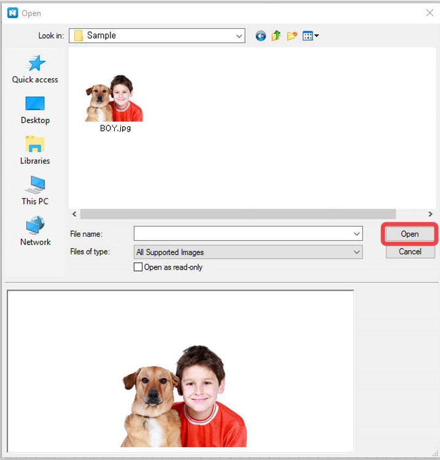Click the horizontal scrollbar left arrow

[x=74, y=214]
